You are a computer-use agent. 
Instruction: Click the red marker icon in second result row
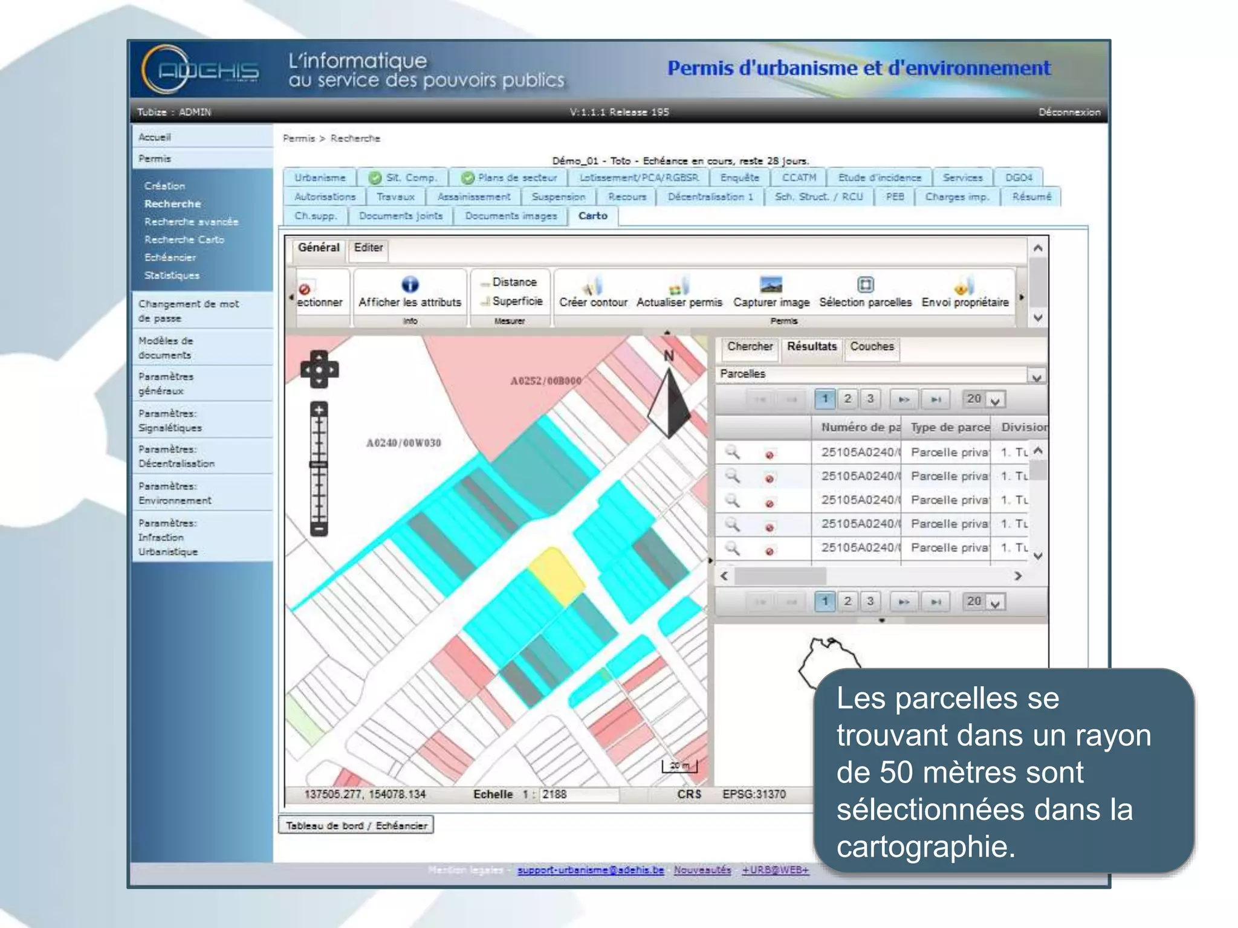pyautogui.click(x=770, y=478)
